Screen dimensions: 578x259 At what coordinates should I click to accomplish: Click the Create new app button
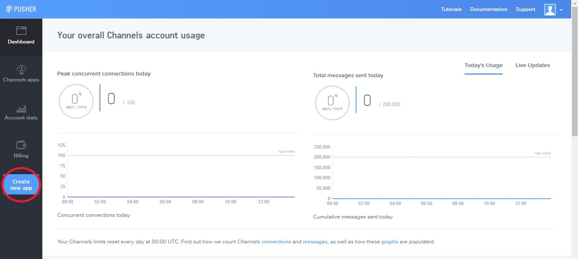21,185
